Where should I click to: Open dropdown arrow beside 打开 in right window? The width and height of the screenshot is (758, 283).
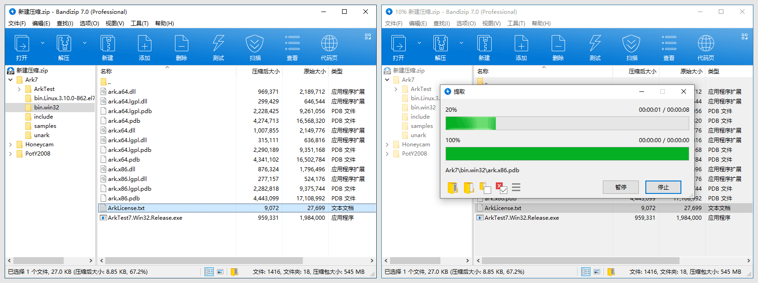pyautogui.click(x=419, y=43)
